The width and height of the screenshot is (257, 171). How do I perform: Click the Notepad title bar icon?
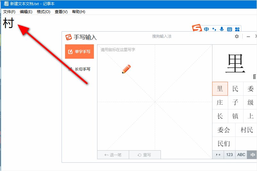pyautogui.click(x=6, y=4)
